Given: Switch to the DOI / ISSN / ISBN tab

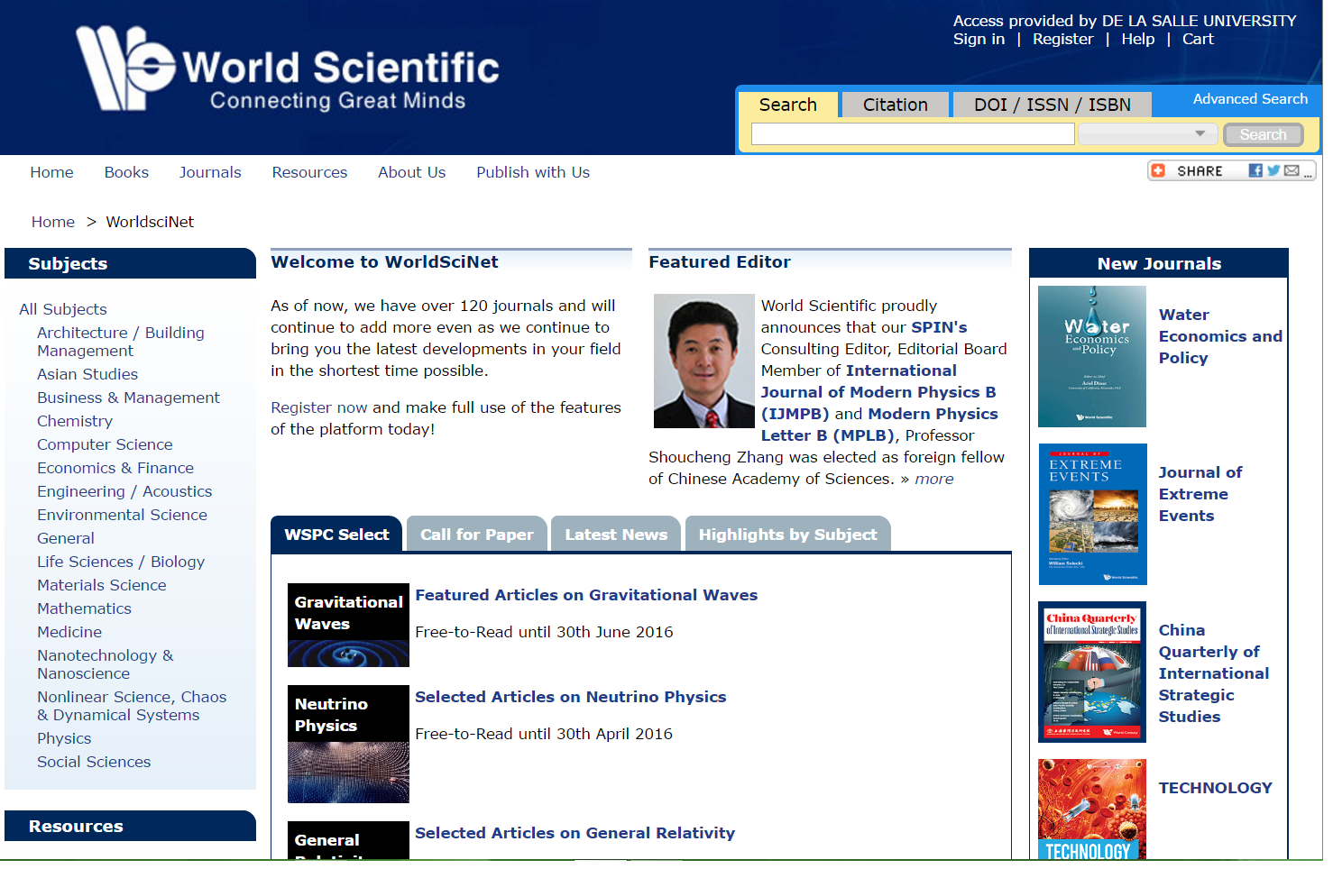Looking at the screenshot, I should [x=1052, y=105].
